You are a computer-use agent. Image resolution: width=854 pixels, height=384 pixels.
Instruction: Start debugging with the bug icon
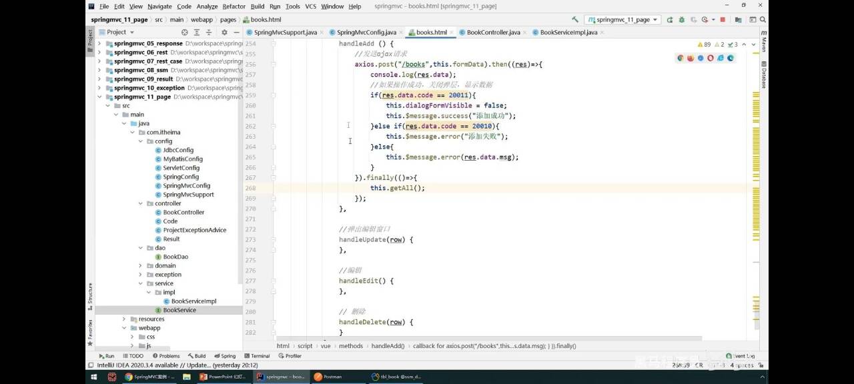pos(682,20)
